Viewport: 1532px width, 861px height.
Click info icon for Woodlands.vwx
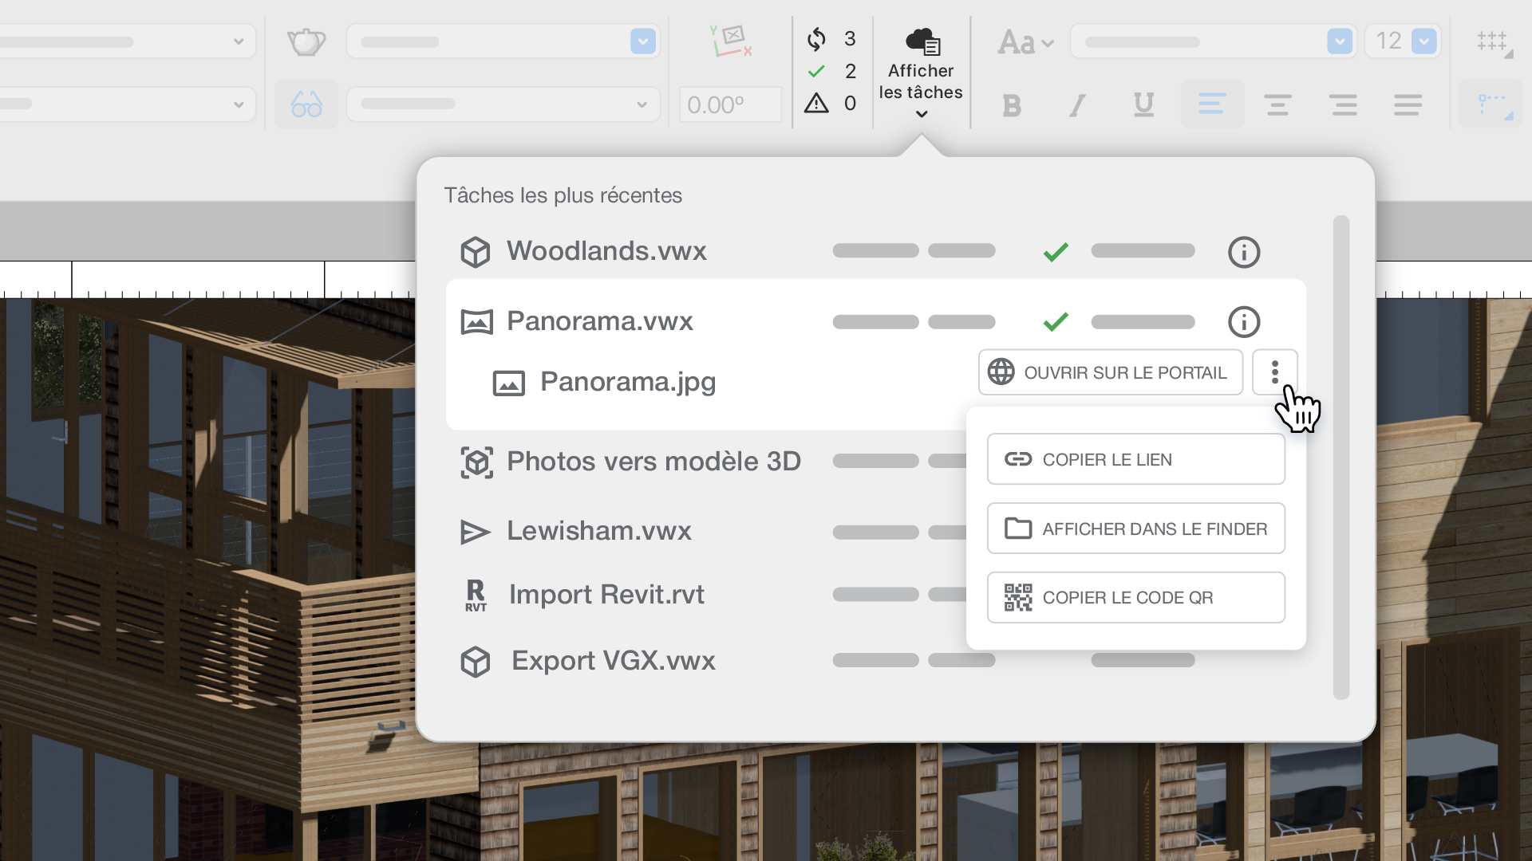coord(1243,252)
